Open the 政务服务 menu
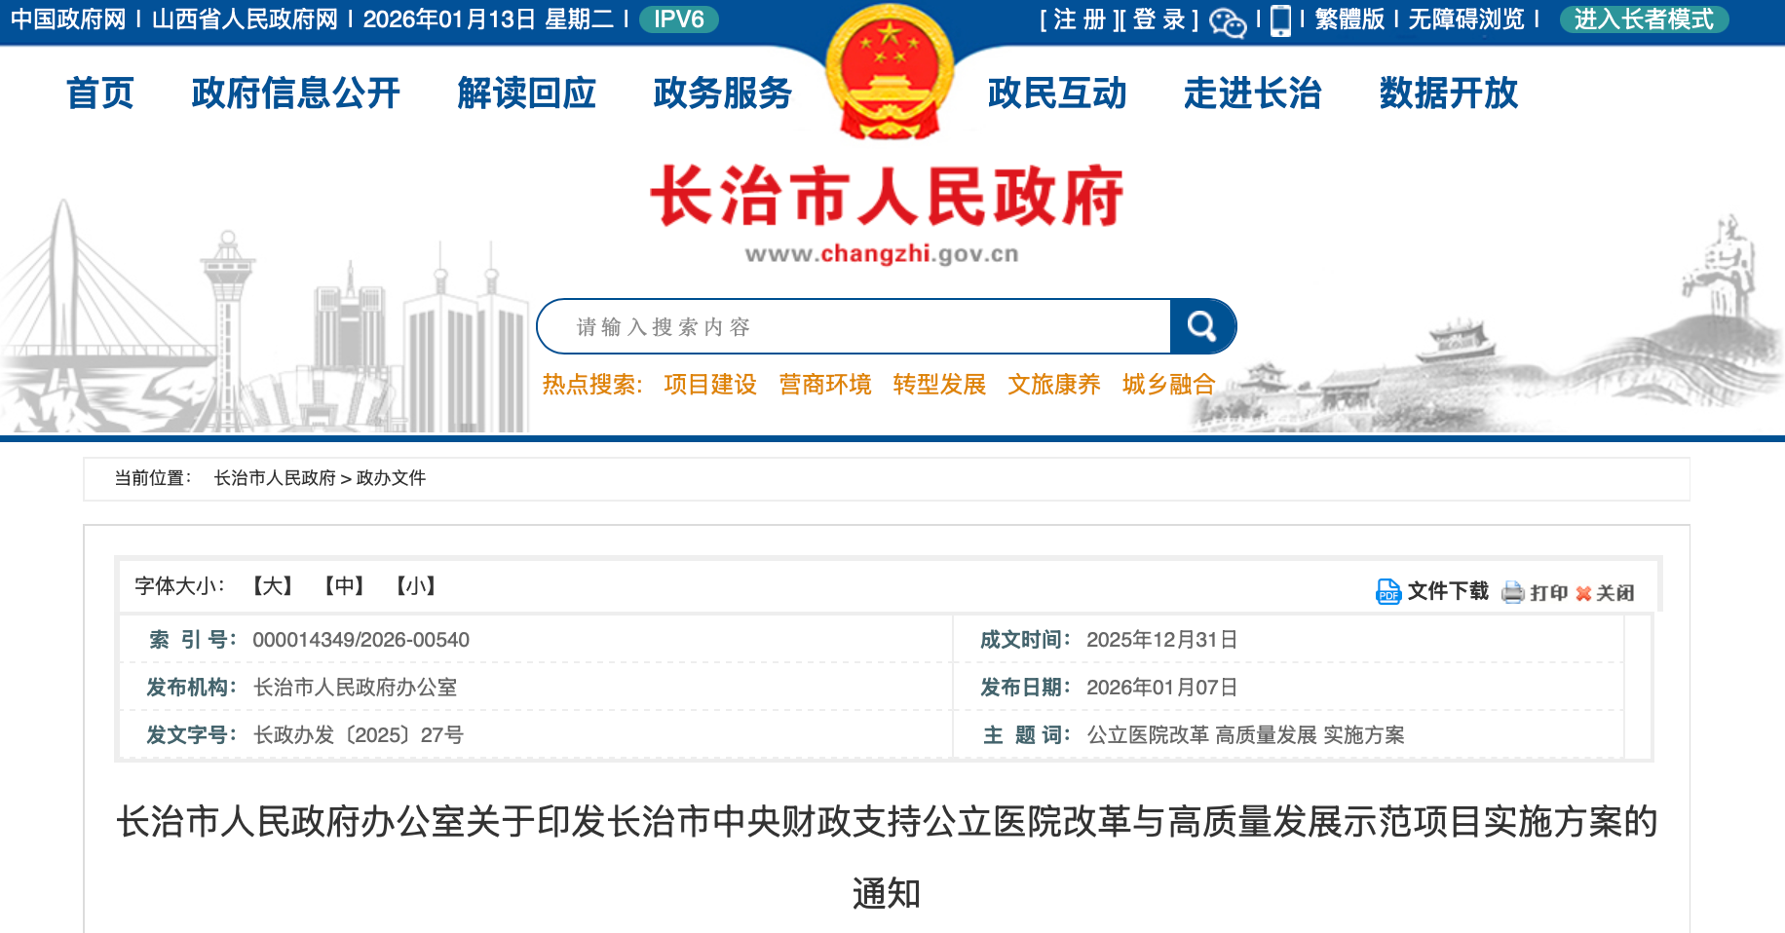 (722, 93)
